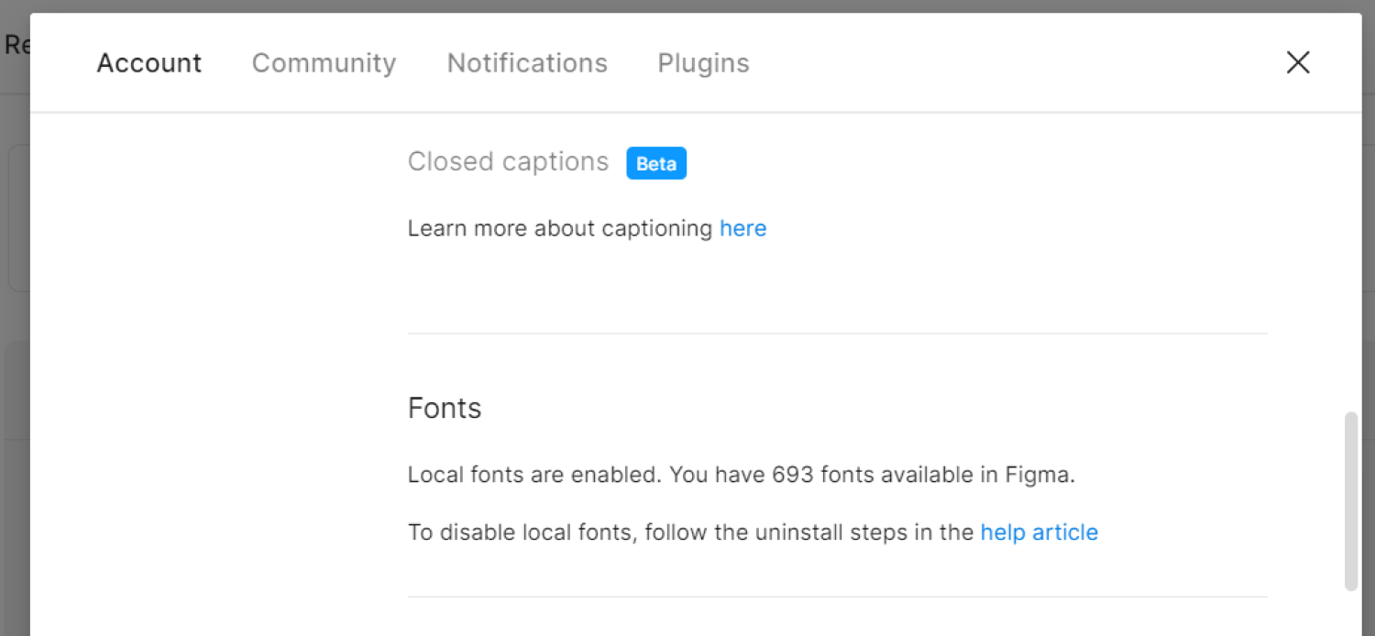
Task: Click the vertical scrollbar thumb
Action: pyautogui.click(x=1350, y=500)
